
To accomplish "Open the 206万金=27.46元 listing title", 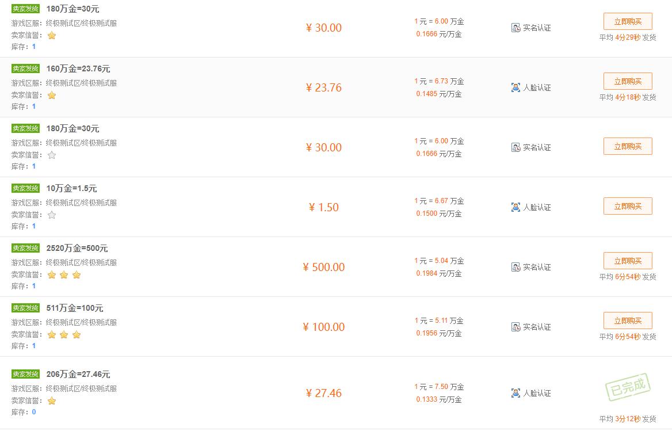I will [78, 374].
